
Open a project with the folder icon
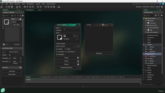9,7
